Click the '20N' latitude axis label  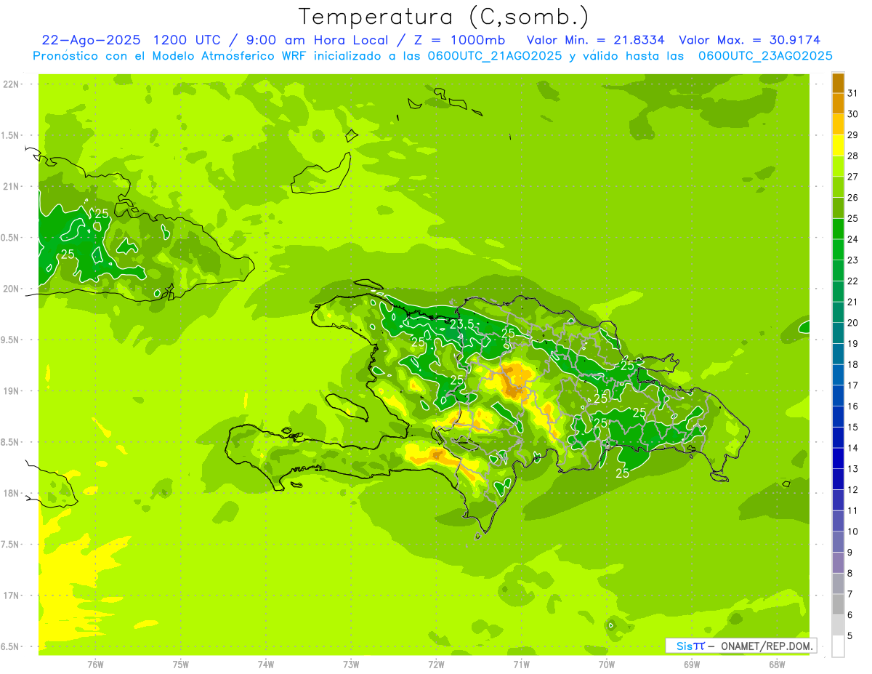(x=10, y=289)
